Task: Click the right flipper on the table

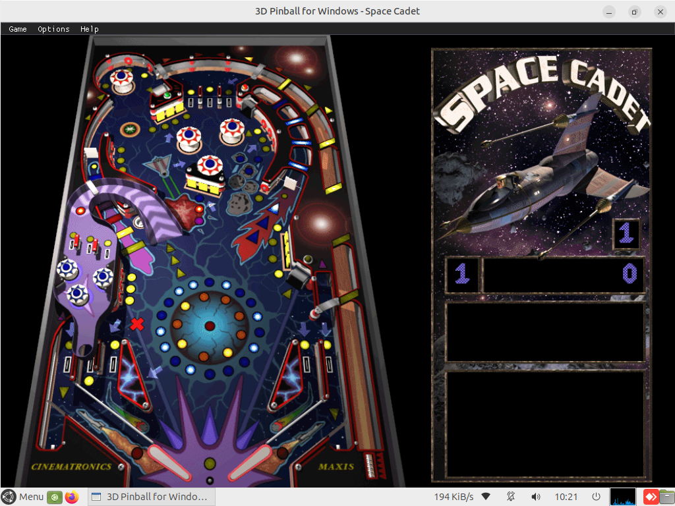Action: [x=250, y=463]
